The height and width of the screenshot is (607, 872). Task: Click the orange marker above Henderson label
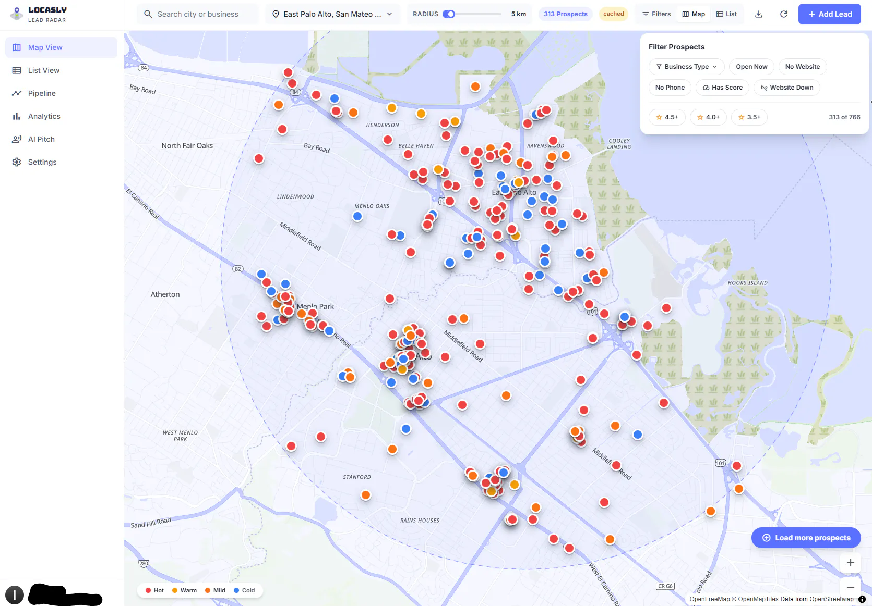click(x=392, y=108)
